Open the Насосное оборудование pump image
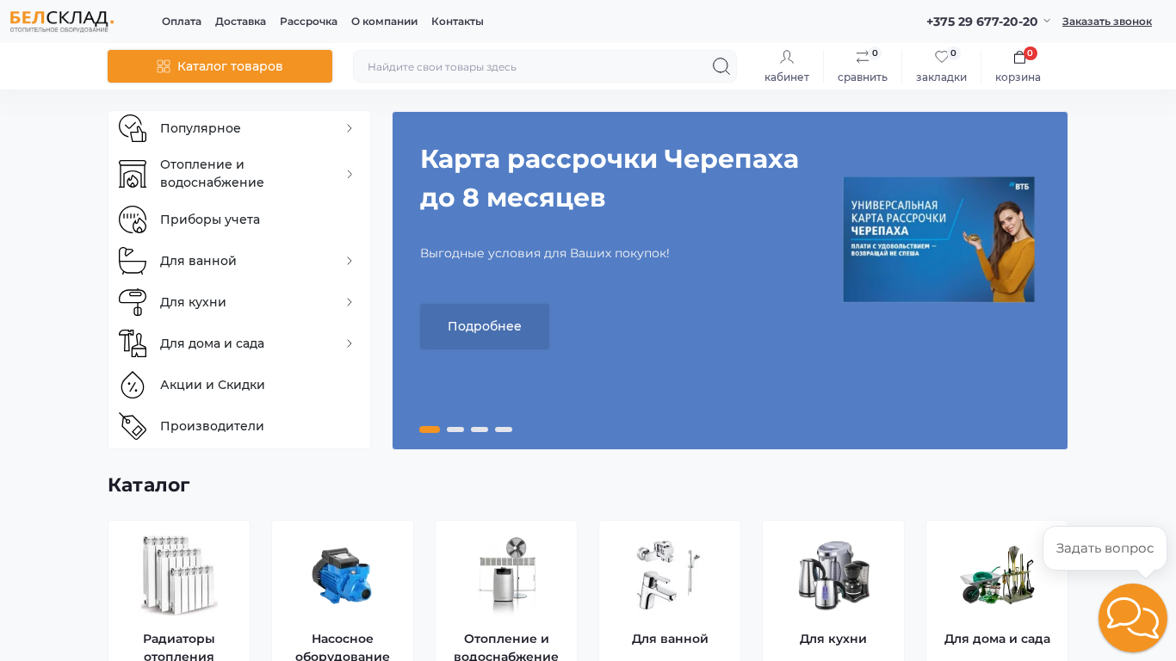1176x661 pixels. tap(343, 575)
